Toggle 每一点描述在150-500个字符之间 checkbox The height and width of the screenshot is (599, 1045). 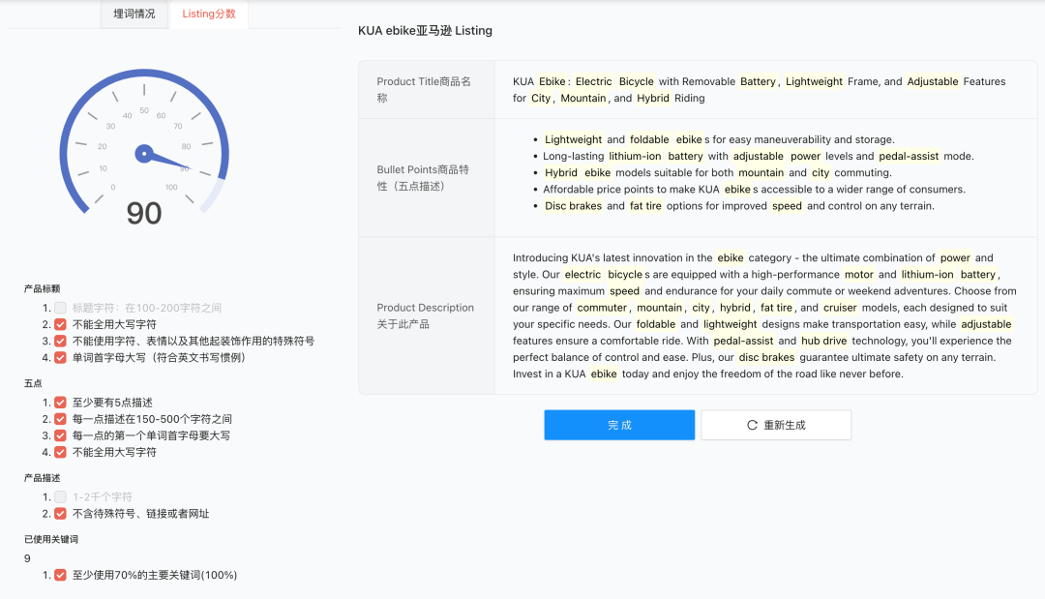pyautogui.click(x=58, y=419)
